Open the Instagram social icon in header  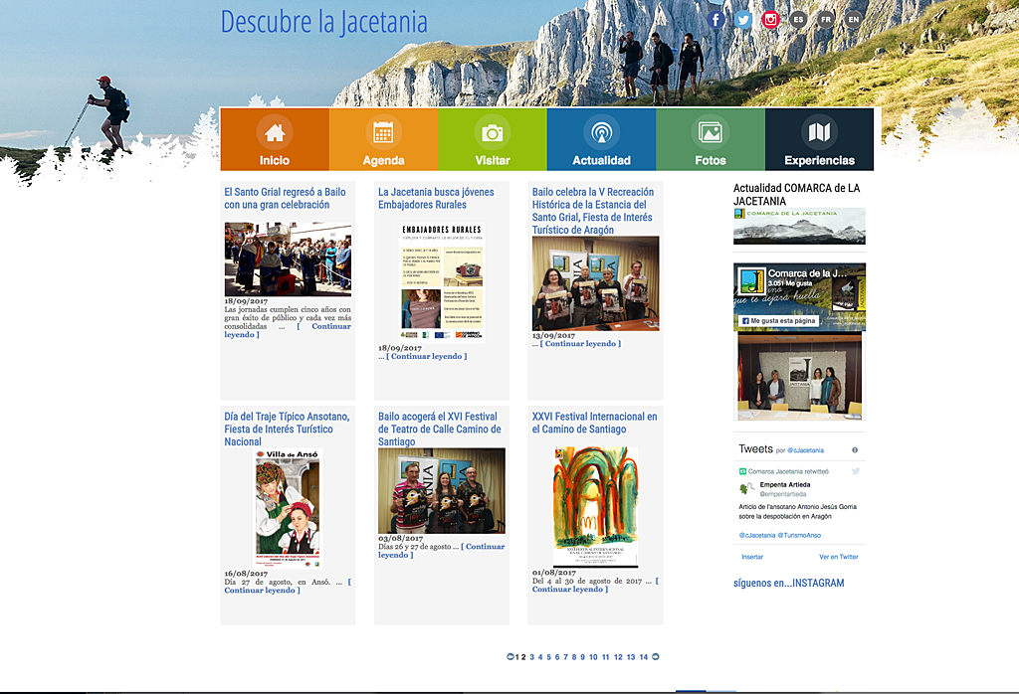point(771,20)
